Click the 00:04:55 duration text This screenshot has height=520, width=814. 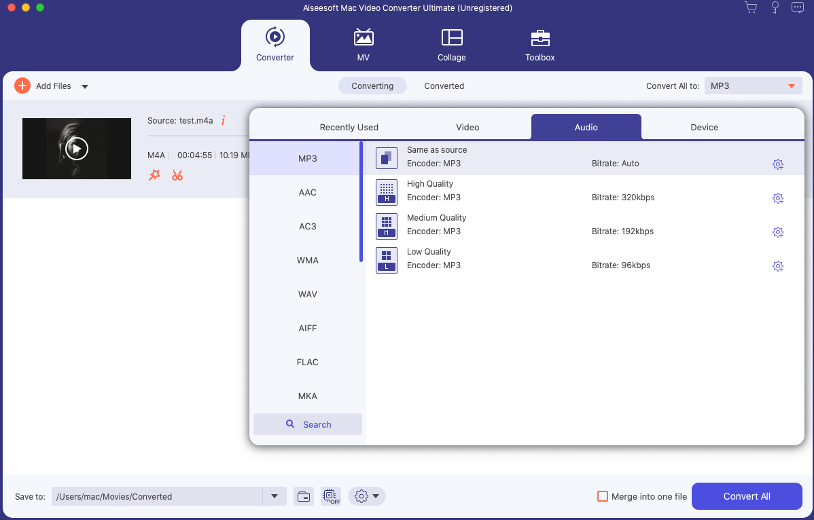[x=195, y=155]
